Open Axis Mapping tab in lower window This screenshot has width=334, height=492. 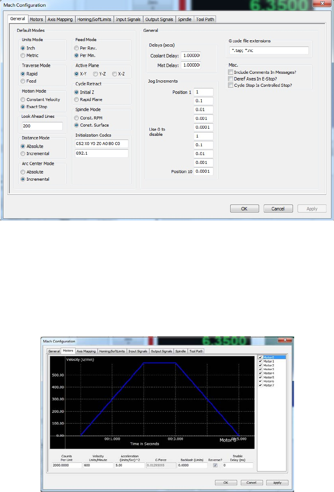click(86, 351)
